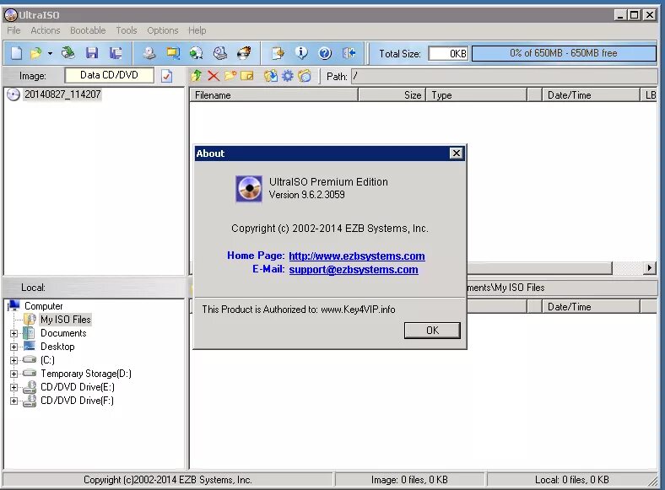The image size is (665, 490).
Task: Open the Help menu
Action: [x=197, y=30]
